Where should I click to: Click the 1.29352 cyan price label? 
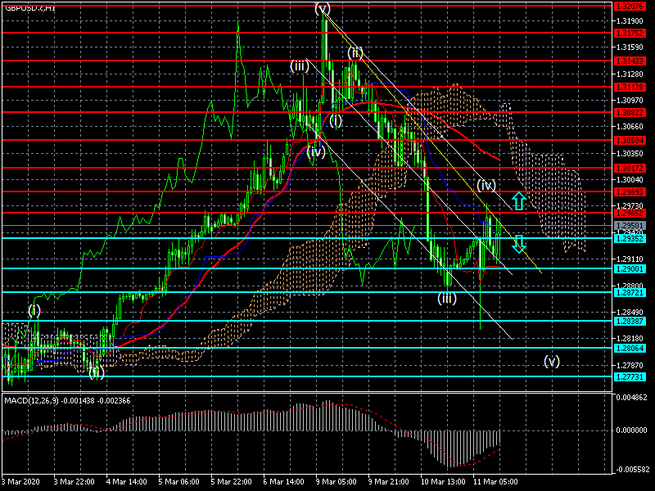point(630,238)
